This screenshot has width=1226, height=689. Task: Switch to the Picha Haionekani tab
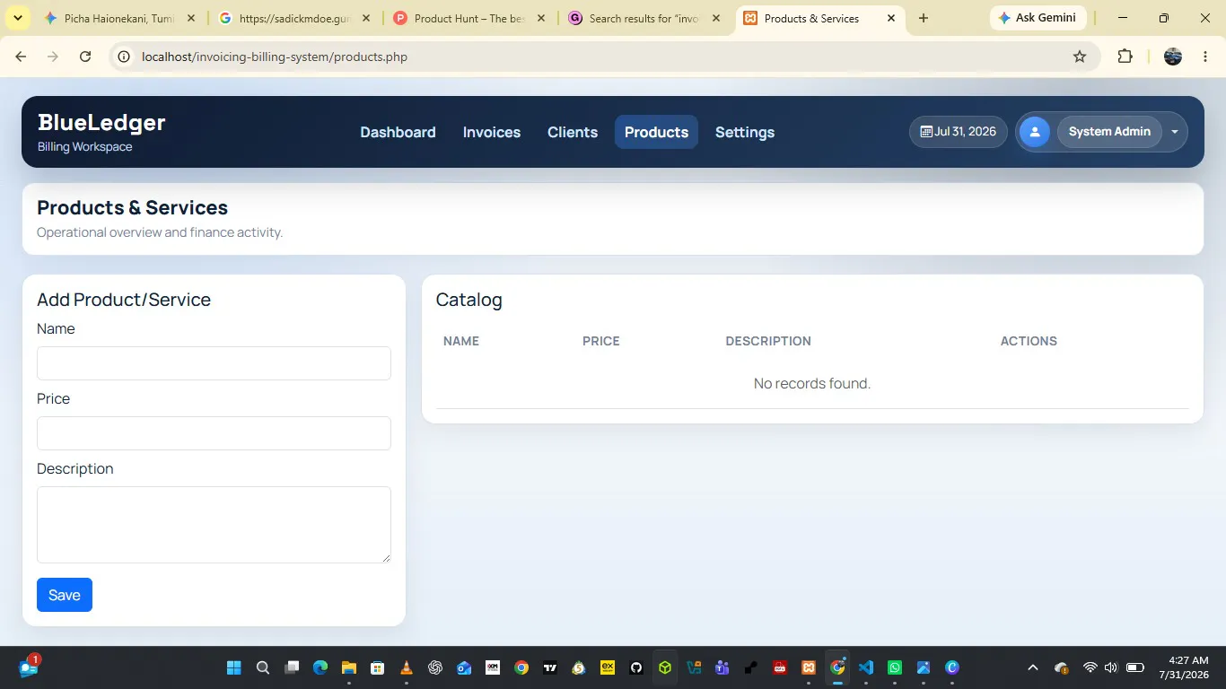point(118,18)
